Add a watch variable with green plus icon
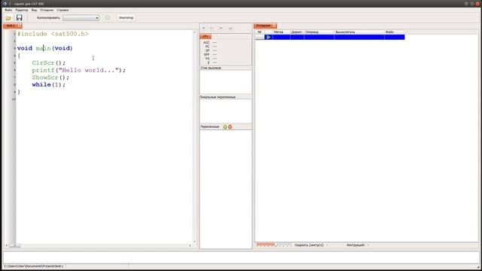 225,127
